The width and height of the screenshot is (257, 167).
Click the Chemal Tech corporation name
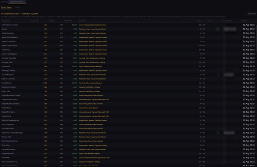click(x=6, y=137)
